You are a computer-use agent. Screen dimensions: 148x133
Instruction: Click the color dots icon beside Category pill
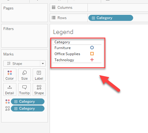click(x=8, y=101)
